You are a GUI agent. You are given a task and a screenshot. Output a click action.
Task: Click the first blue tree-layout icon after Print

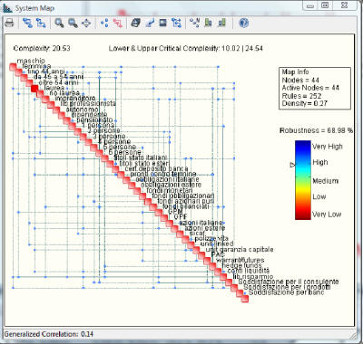point(27,24)
